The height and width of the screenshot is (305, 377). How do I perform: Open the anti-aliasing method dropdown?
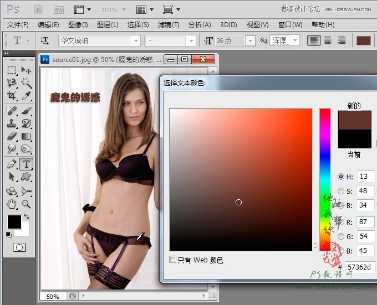(295, 40)
